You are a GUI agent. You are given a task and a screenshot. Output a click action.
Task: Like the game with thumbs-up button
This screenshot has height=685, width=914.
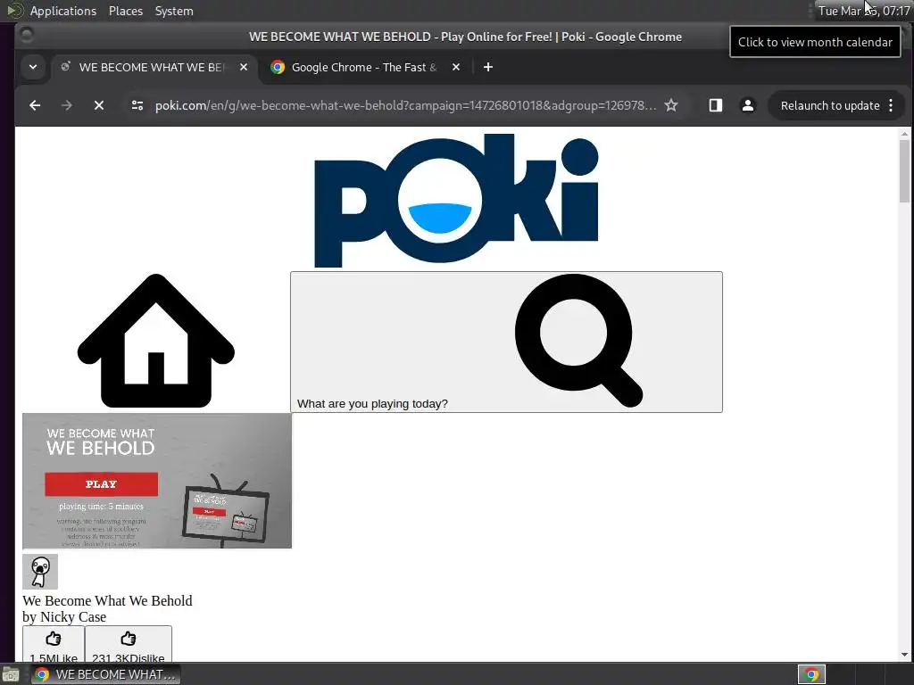pos(54,644)
